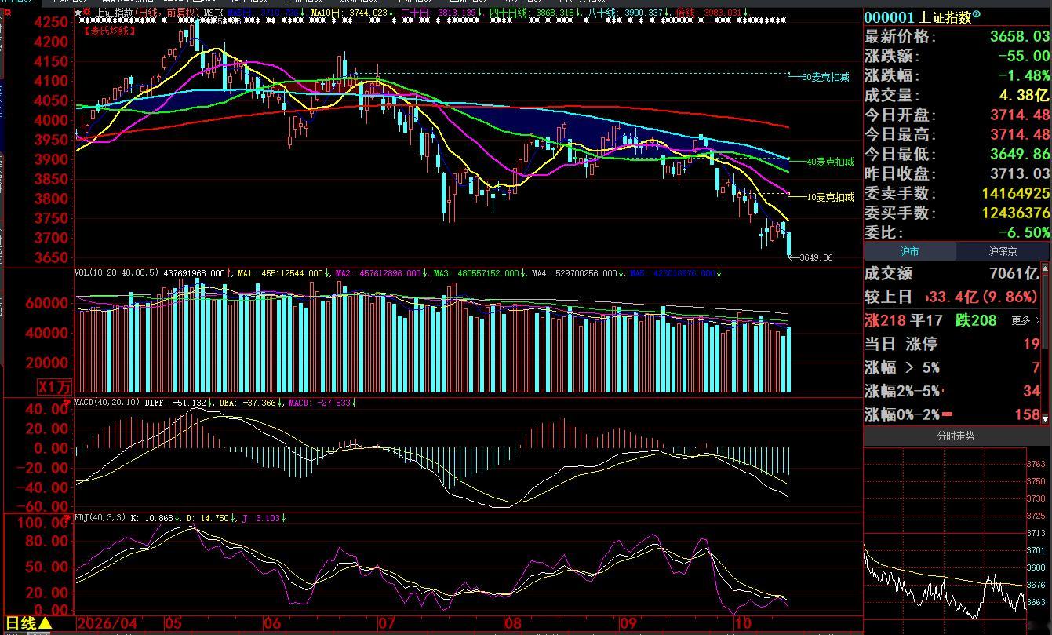Open the 更多 link in market breadth row

click(1025, 320)
